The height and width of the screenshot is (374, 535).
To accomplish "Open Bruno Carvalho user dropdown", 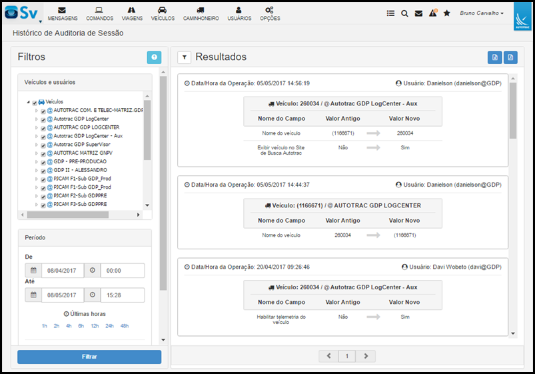I will point(482,13).
